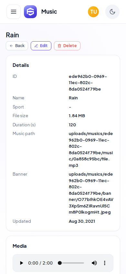The image size is (126, 274).
Task: Go back with the Back button
Action: pos(17,46)
